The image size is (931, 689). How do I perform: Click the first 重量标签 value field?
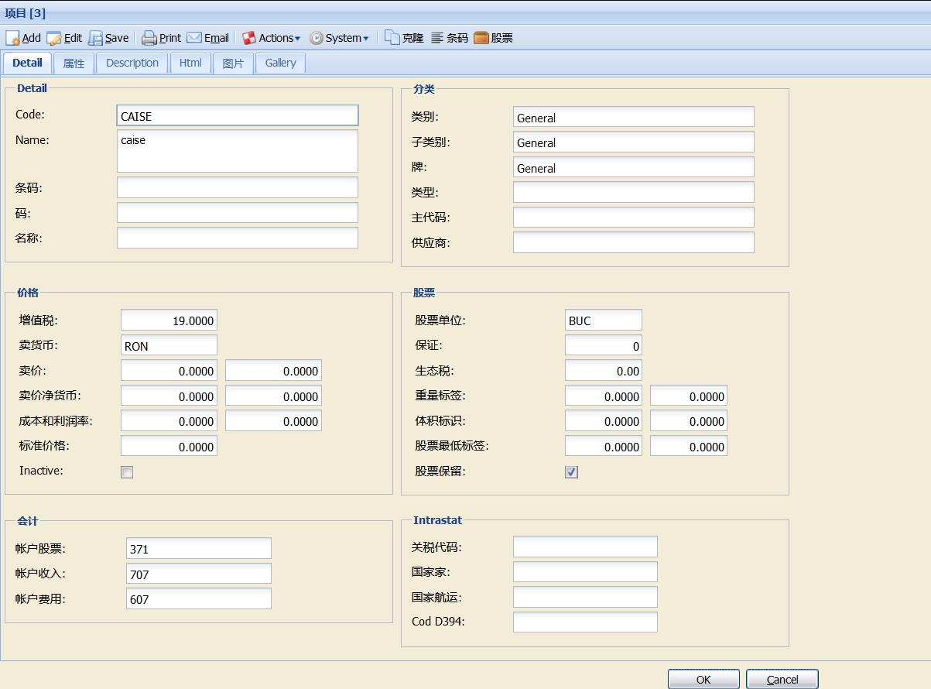pyautogui.click(x=604, y=396)
